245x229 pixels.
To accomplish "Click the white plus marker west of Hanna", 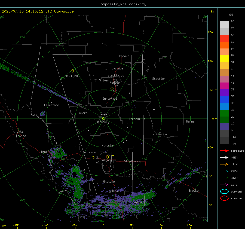I will (x=154, y=110).
